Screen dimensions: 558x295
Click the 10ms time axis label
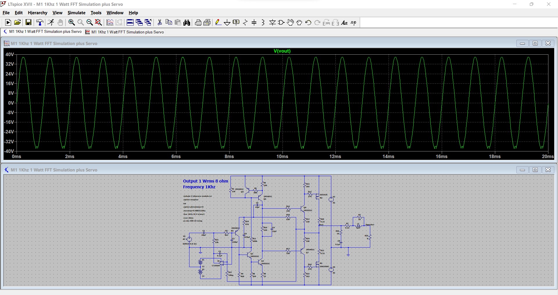282,156
